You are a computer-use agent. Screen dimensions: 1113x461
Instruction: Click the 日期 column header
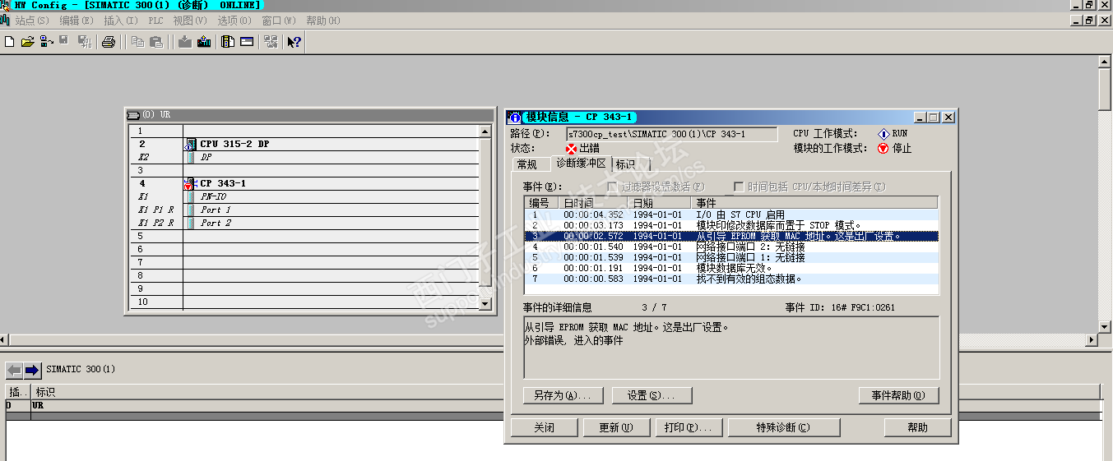[661, 203]
